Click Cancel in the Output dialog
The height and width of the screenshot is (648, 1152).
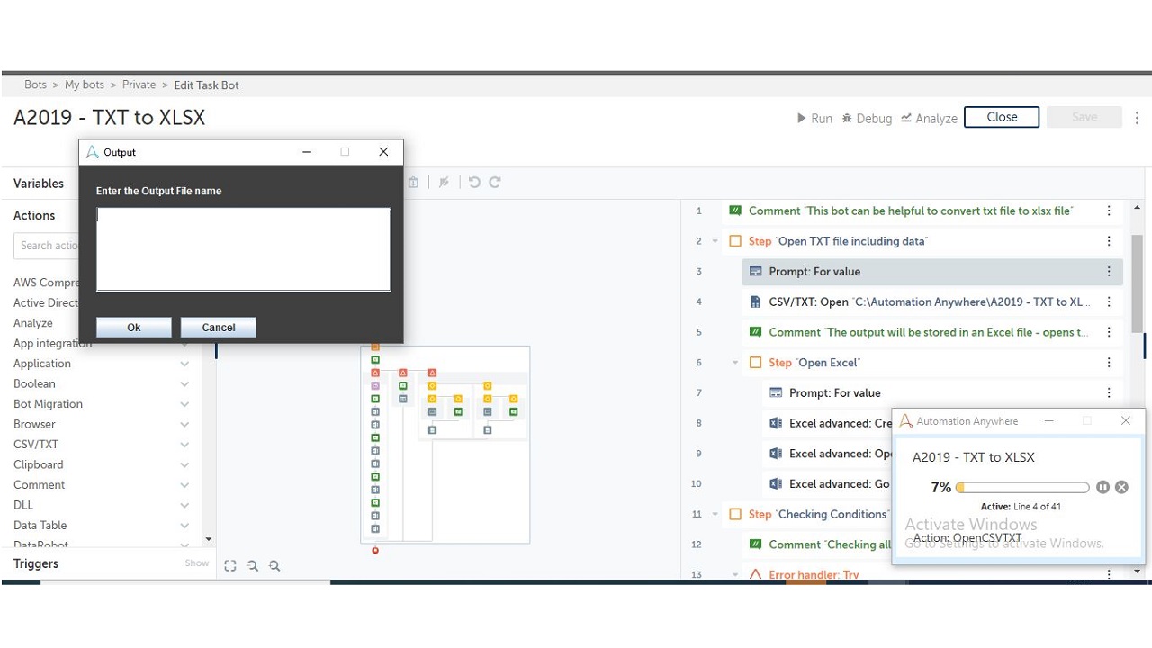[x=219, y=328]
